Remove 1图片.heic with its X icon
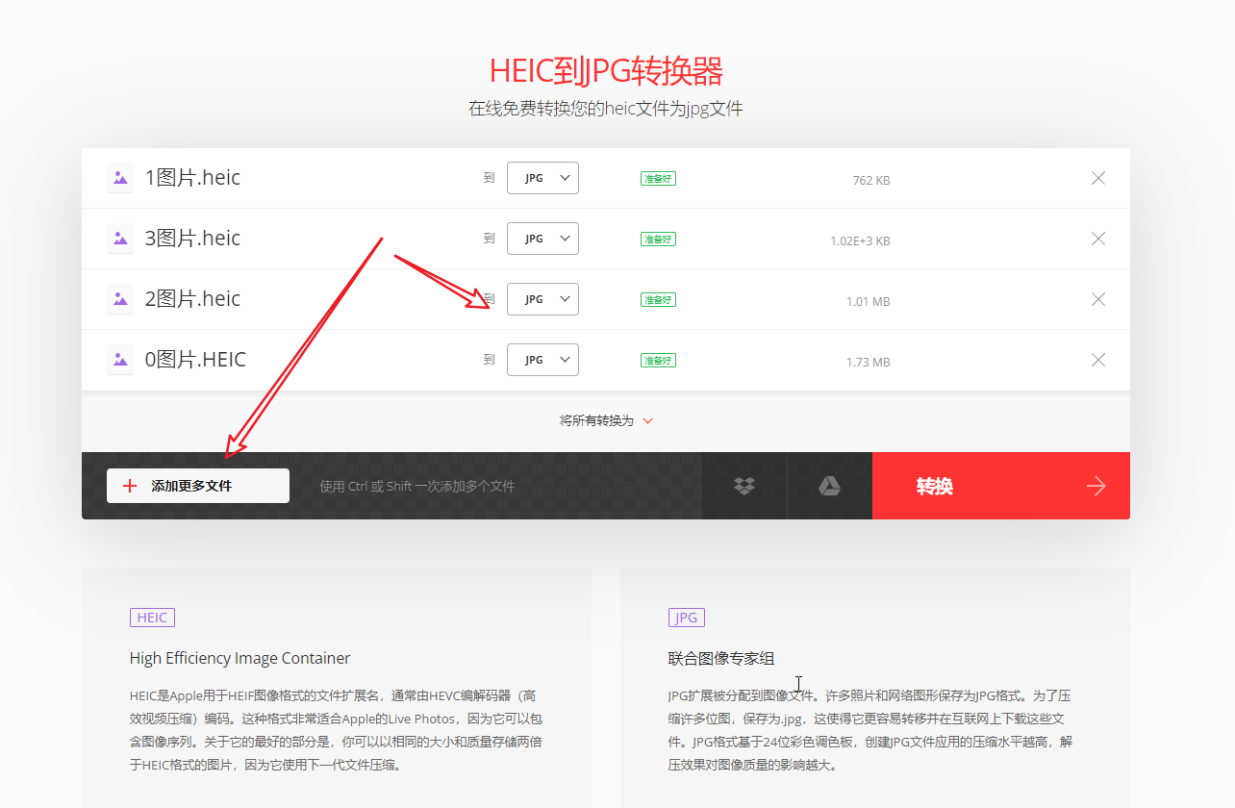This screenshot has width=1235, height=808. pyautogui.click(x=1098, y=178)
